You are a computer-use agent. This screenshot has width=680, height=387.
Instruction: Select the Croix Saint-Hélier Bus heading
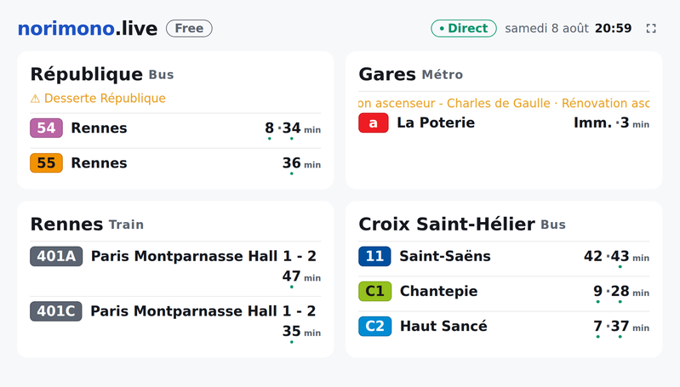[x=462, y=224]
